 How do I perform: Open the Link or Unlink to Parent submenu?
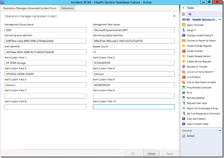coord(199,72)
